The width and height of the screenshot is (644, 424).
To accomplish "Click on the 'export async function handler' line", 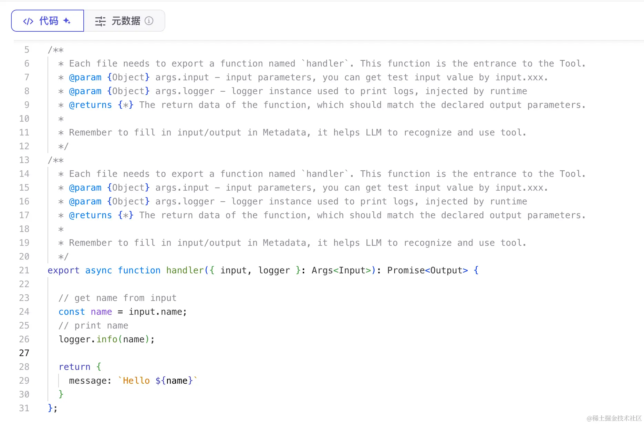I will [263, 270].
